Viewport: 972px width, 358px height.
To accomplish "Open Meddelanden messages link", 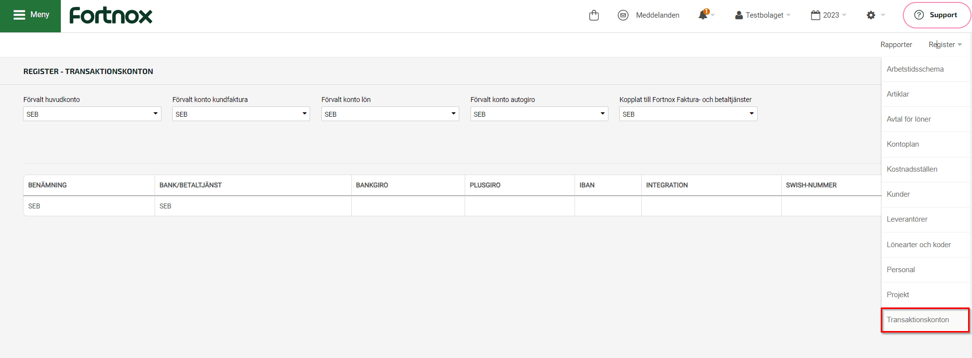I will point(657,15).
